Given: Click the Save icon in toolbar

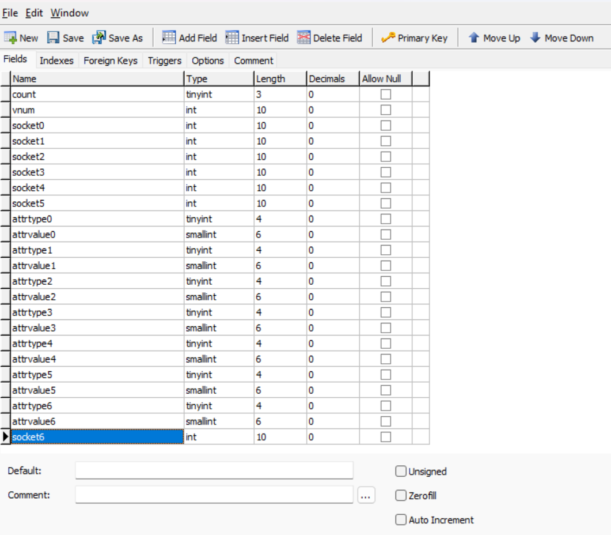Looking at the screenshot, I should click(x=53, y=38).
